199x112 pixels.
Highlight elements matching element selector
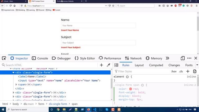click(127, 77)
